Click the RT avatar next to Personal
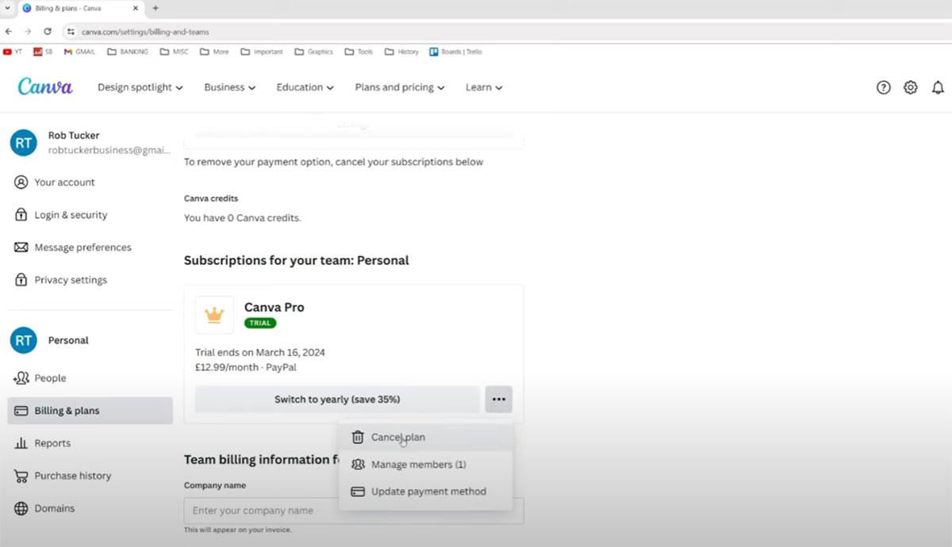This screenshot has height=547, width=952. click(24, 340)
